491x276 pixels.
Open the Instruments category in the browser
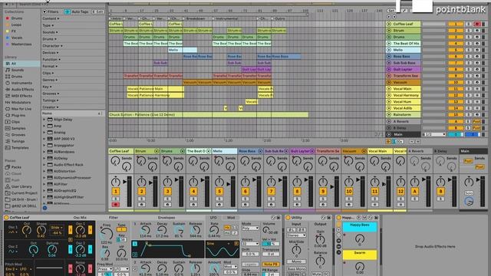click(x=21, y=83)
